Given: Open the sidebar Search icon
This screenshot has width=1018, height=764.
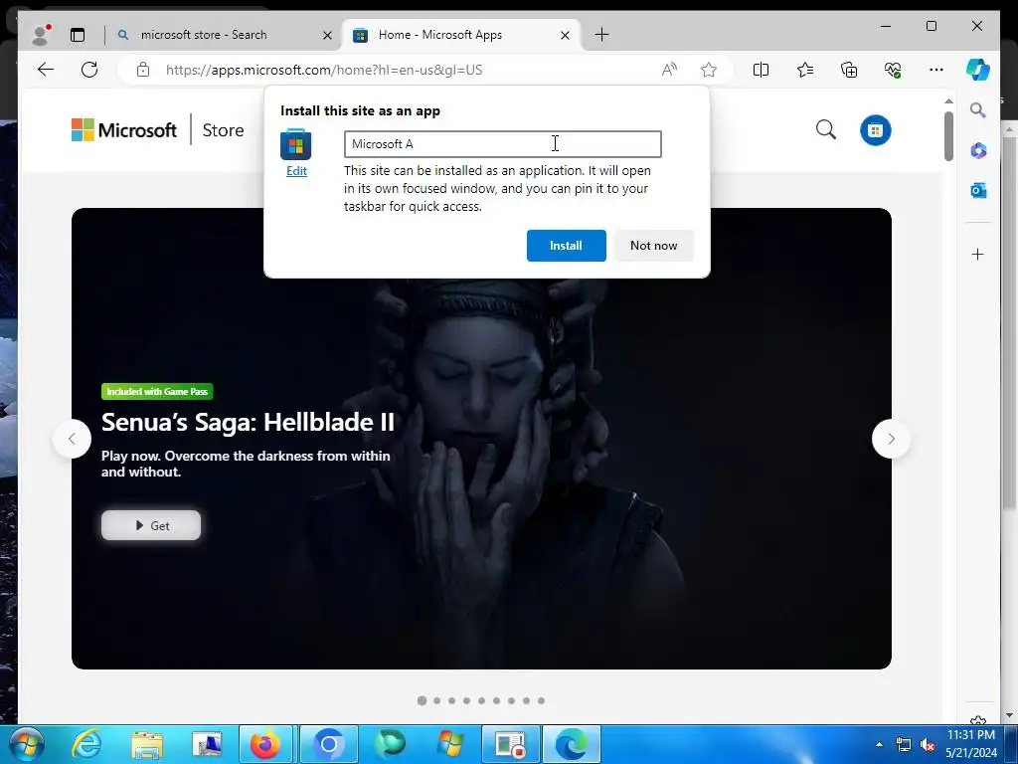Looking at the screenshot, I should [x=978, y=110].
